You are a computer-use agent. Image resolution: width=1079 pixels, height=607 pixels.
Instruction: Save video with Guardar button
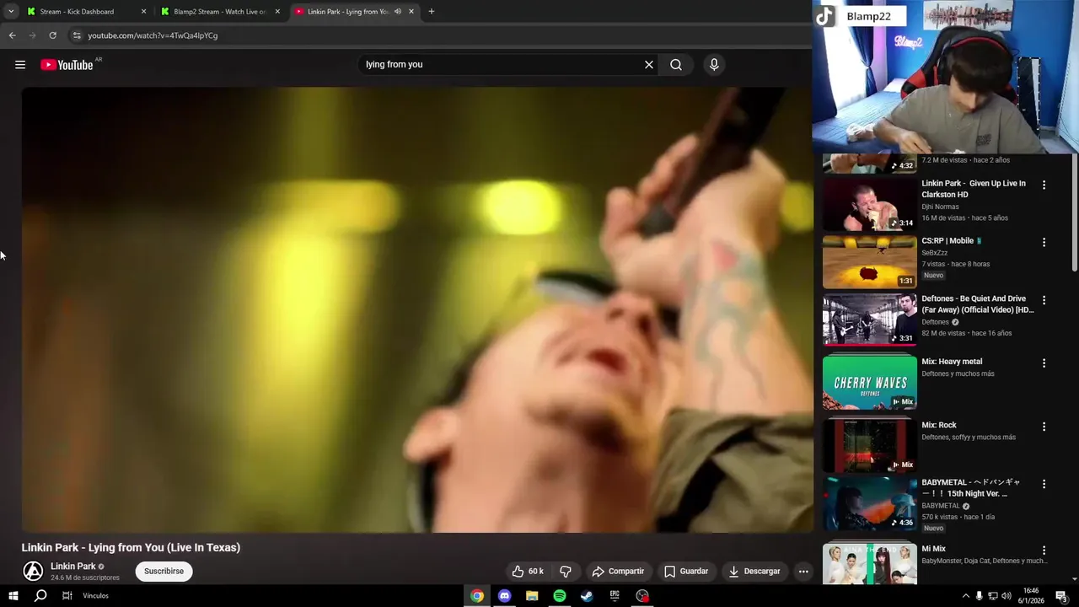(686, 572)
